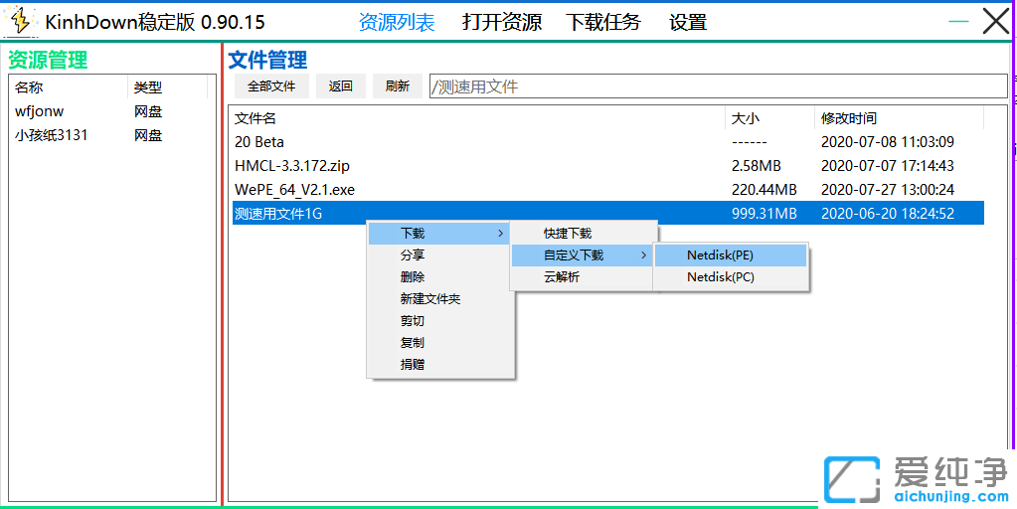Click the 类型 column header
Image resolution: width=1017 pixels, height=509 pixels.
pos(167,86)
